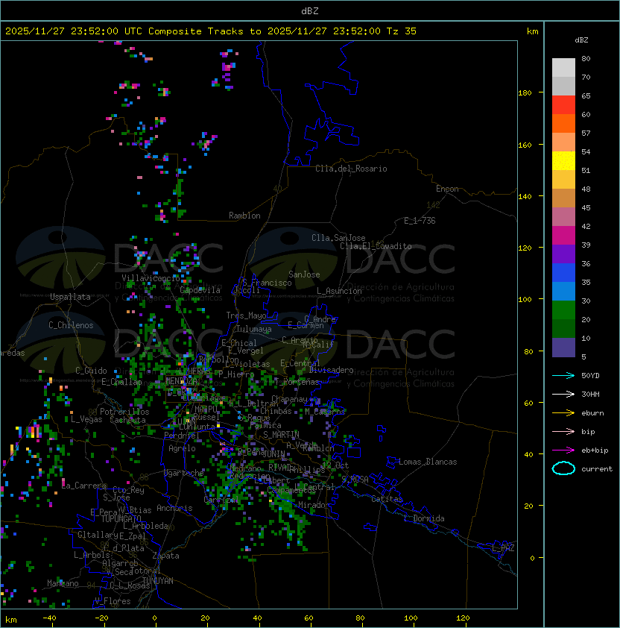Click the white 30HM arrow in legend
This screenshot has width=620, height=628.
(563, 394)
